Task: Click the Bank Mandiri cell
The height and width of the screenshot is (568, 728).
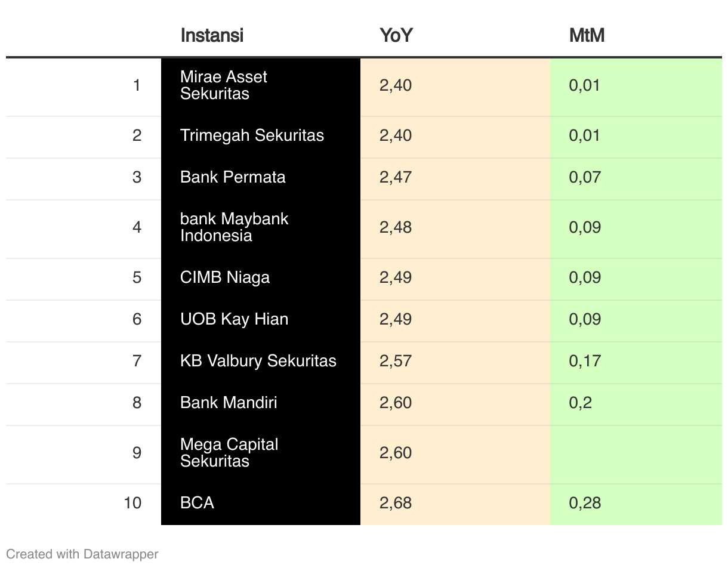Action: click(261, 403)
